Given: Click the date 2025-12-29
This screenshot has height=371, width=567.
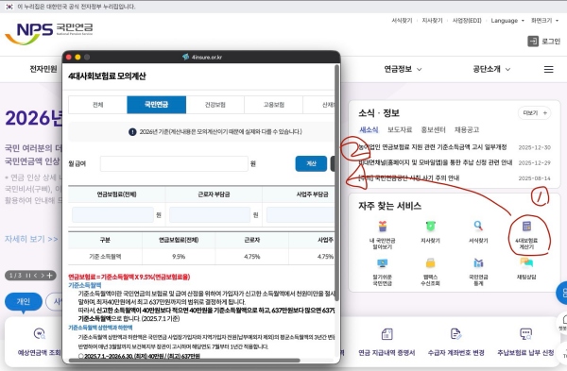Looking at the screenshot, I should [535, 163].
